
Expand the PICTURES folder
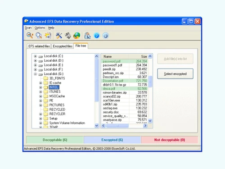pos(40,105)
